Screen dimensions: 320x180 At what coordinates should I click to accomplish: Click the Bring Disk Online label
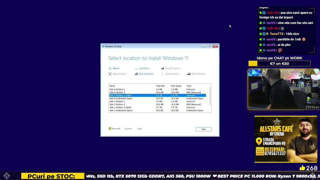[173, 68]
